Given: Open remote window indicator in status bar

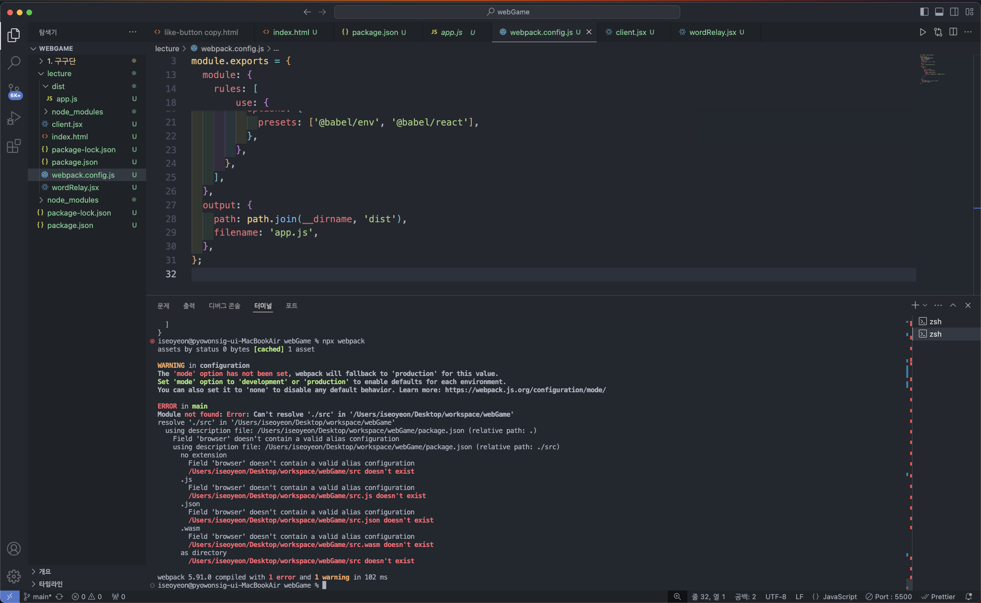Looking at the screenshot, I should (10, 597).
